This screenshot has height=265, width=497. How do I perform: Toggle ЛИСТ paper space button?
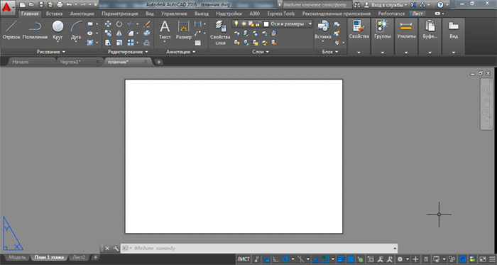pyautogui.click(x=244, y=259)
